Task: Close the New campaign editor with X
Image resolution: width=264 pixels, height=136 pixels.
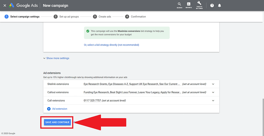Action: click(x=5, y=6)
